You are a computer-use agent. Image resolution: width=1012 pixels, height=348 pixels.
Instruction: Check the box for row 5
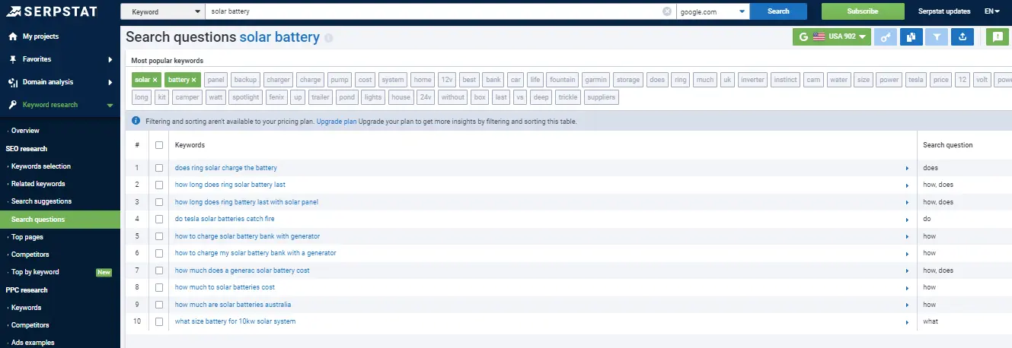click(159, 236)
